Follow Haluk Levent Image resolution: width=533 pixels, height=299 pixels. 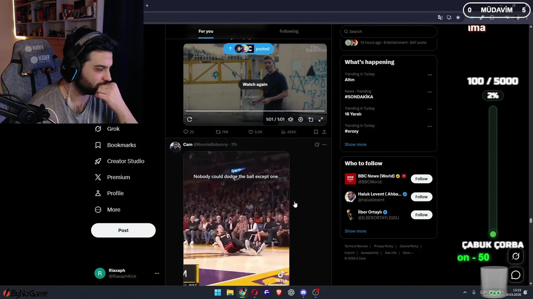coord(421,197)
